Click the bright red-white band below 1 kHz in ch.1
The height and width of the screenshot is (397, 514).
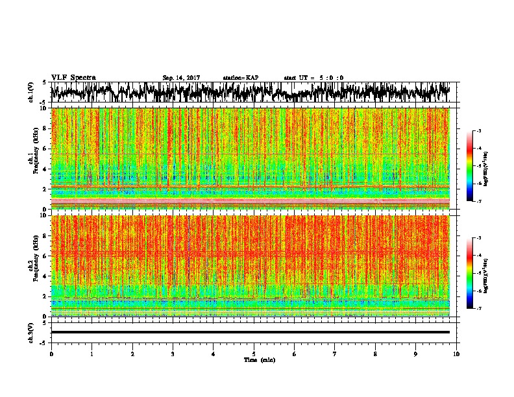click(250, 200)
